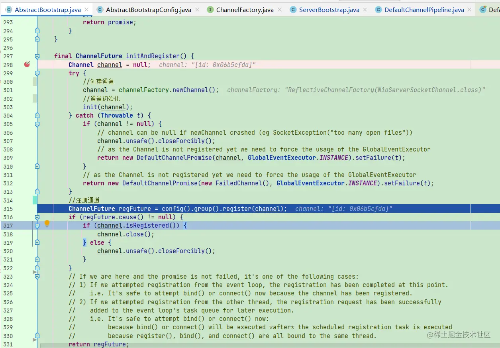
Task: Close the DefaultChannelPipeline.java tab
Action: (x=470, y=10)
